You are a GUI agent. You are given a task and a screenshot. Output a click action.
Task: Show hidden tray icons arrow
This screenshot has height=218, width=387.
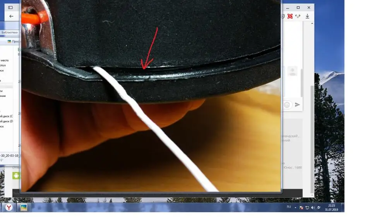(295, 208)
